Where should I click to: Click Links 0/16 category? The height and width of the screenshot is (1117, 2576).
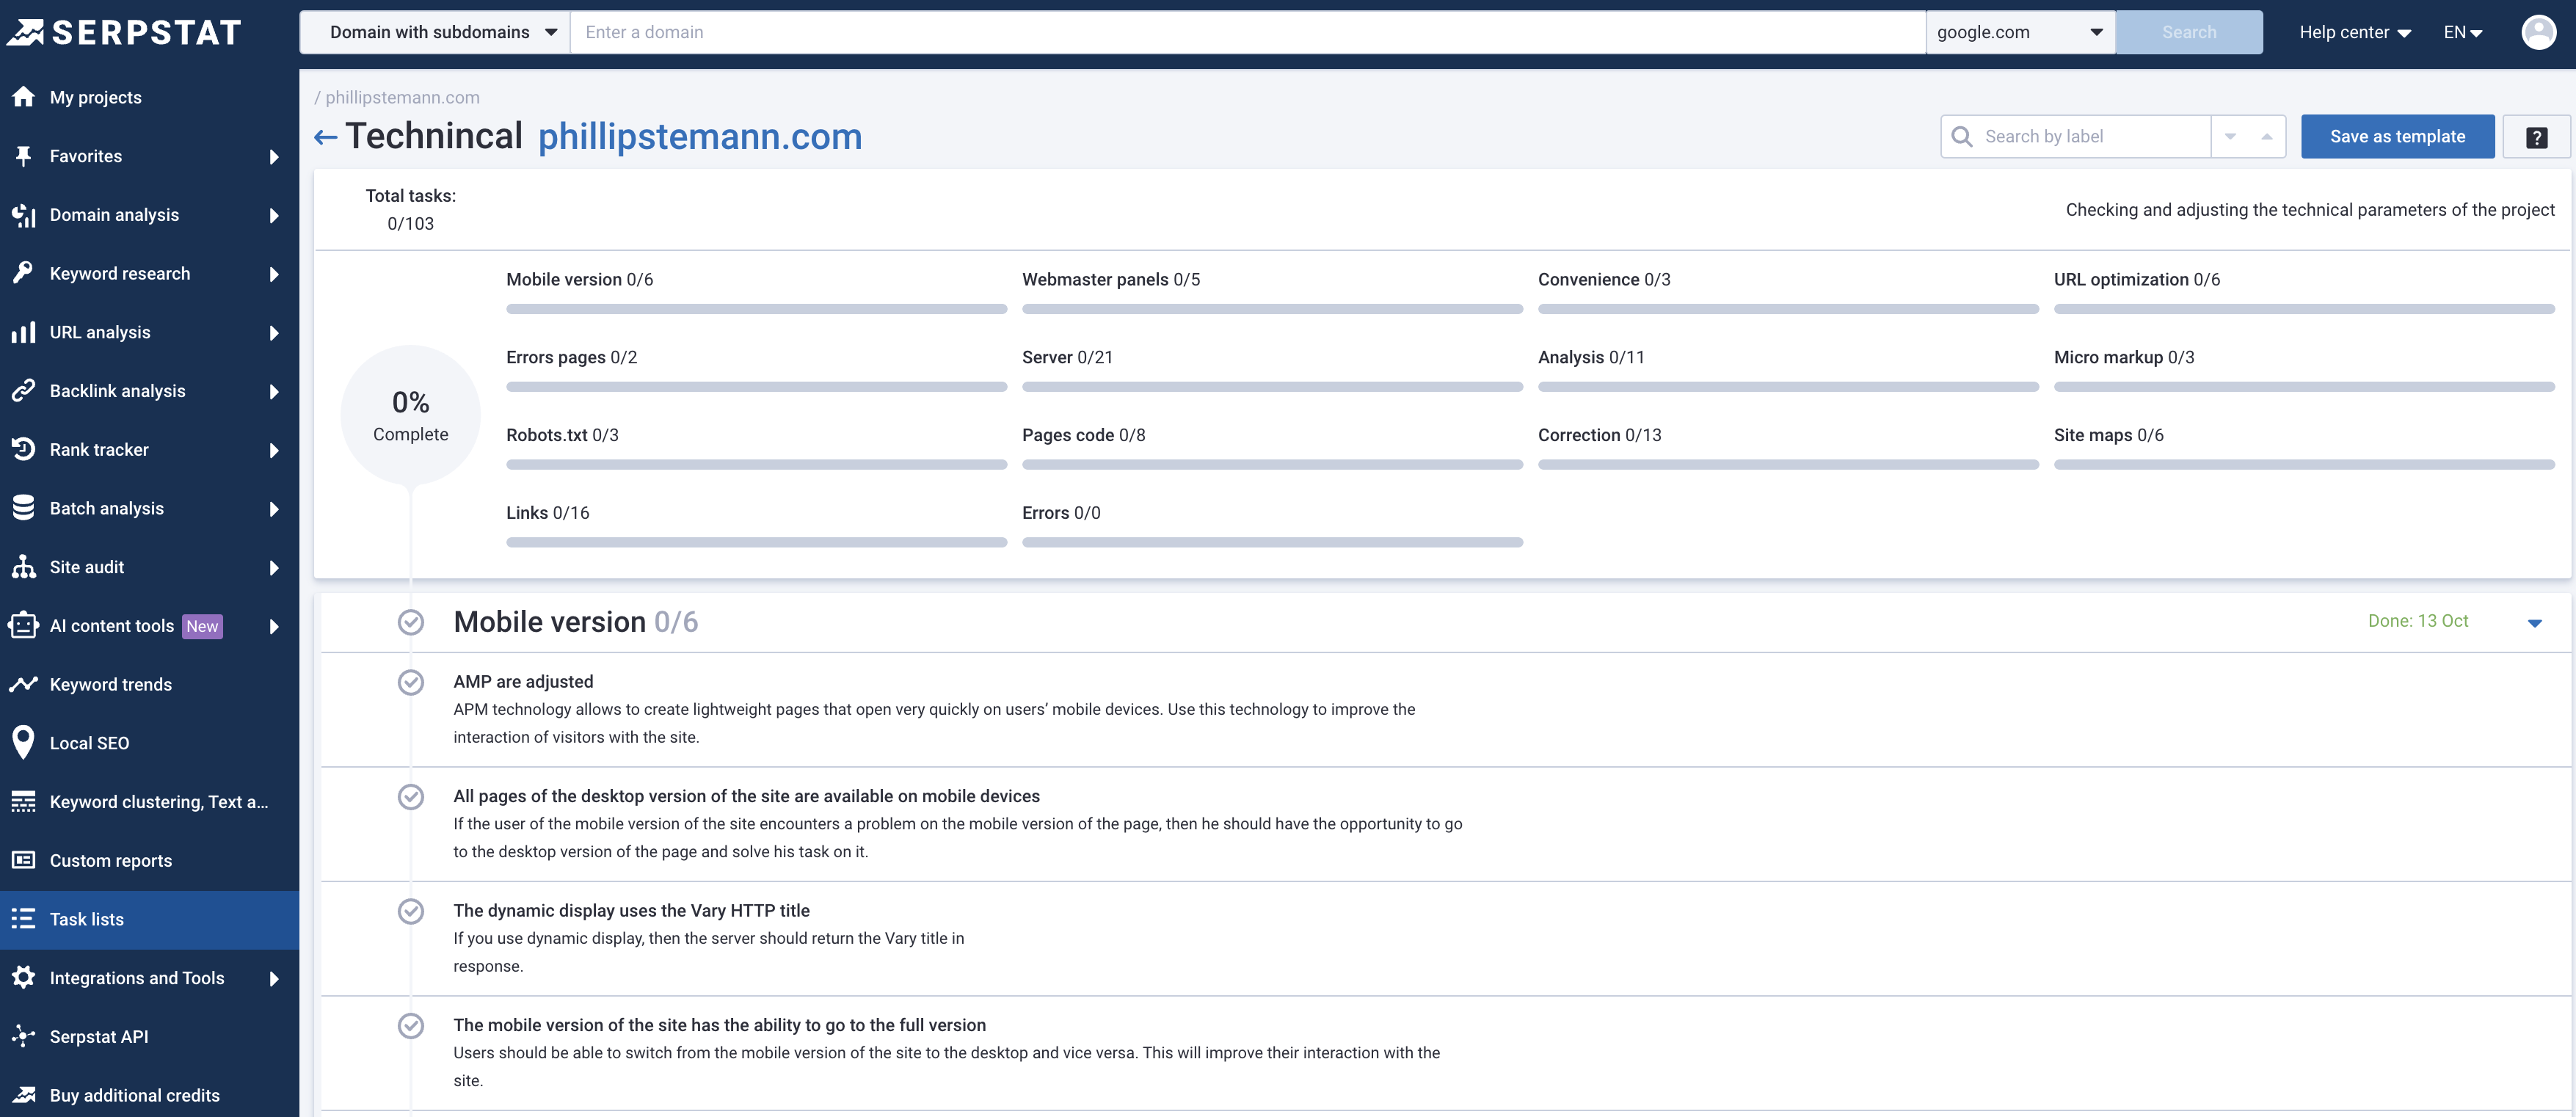tap(547, 513)
